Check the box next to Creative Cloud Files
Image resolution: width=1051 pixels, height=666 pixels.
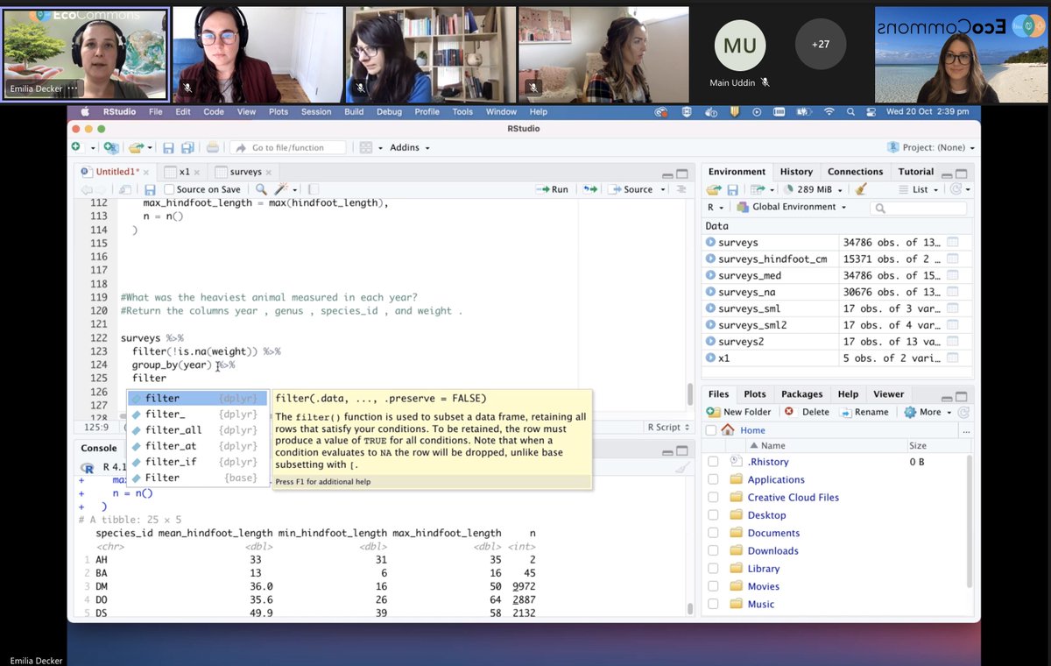pos(713,497)
